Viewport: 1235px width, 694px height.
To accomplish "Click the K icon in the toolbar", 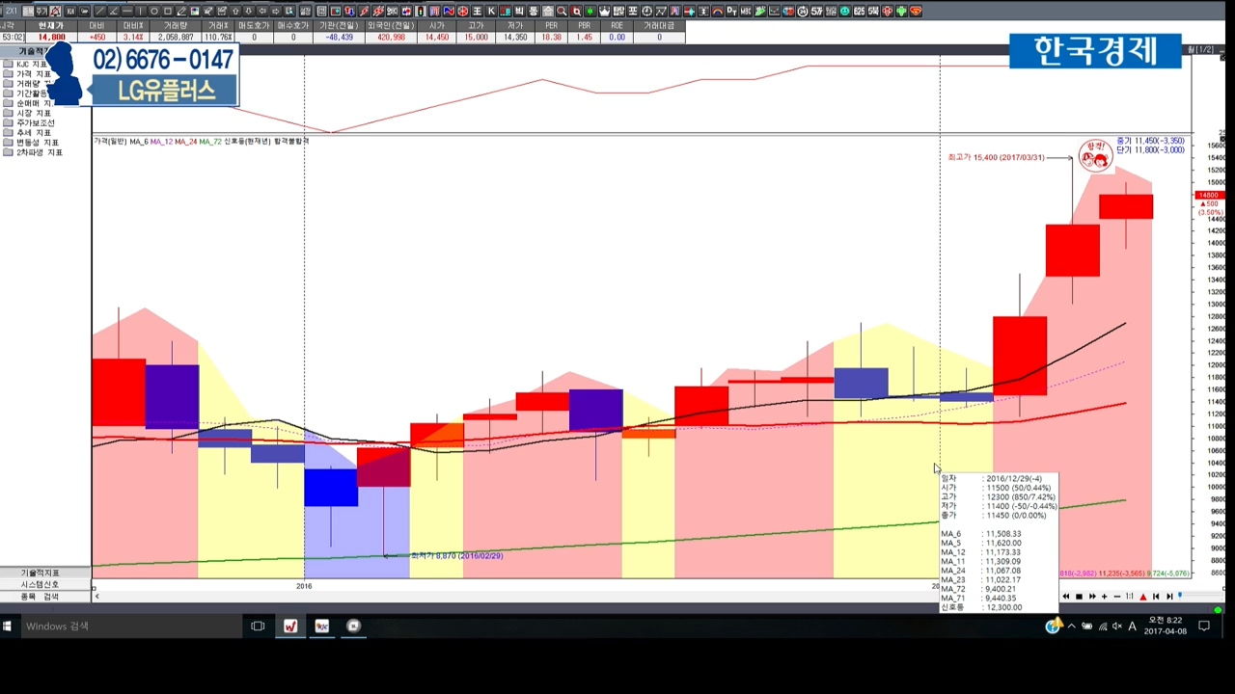I will coord(491,12).
